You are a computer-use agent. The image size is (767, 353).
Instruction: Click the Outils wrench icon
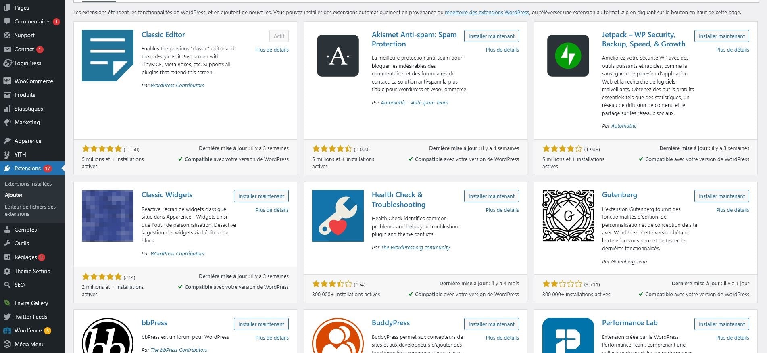tap(7, 243)
